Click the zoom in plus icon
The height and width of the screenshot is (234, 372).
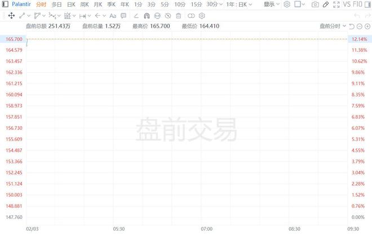tap(367, 26)
